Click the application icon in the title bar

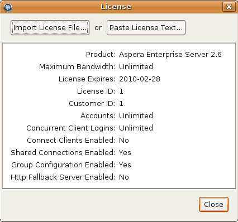pos(8,7)
